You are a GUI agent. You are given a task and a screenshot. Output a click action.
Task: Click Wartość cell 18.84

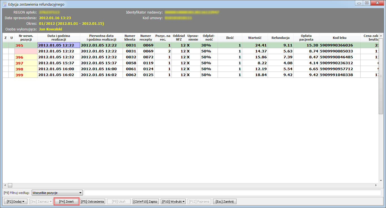(255, 75)
